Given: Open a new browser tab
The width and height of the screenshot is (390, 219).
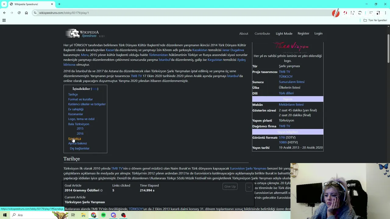Looking at the screenshot, I should 59,4.
